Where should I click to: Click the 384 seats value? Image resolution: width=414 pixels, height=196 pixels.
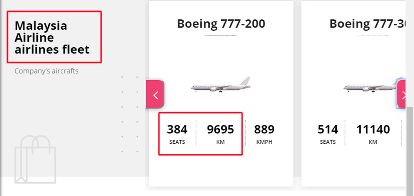click(x=177, y=130)
